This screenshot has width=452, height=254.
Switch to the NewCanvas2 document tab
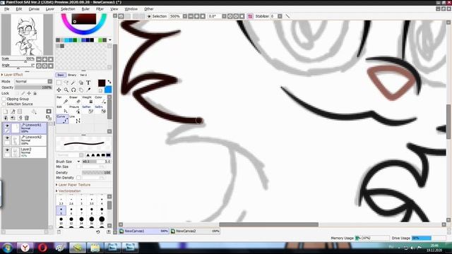(195, 231)
